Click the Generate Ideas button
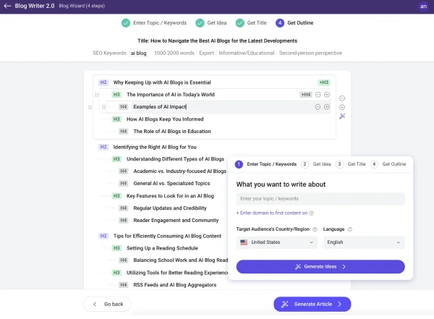 (x=320, y=267)
